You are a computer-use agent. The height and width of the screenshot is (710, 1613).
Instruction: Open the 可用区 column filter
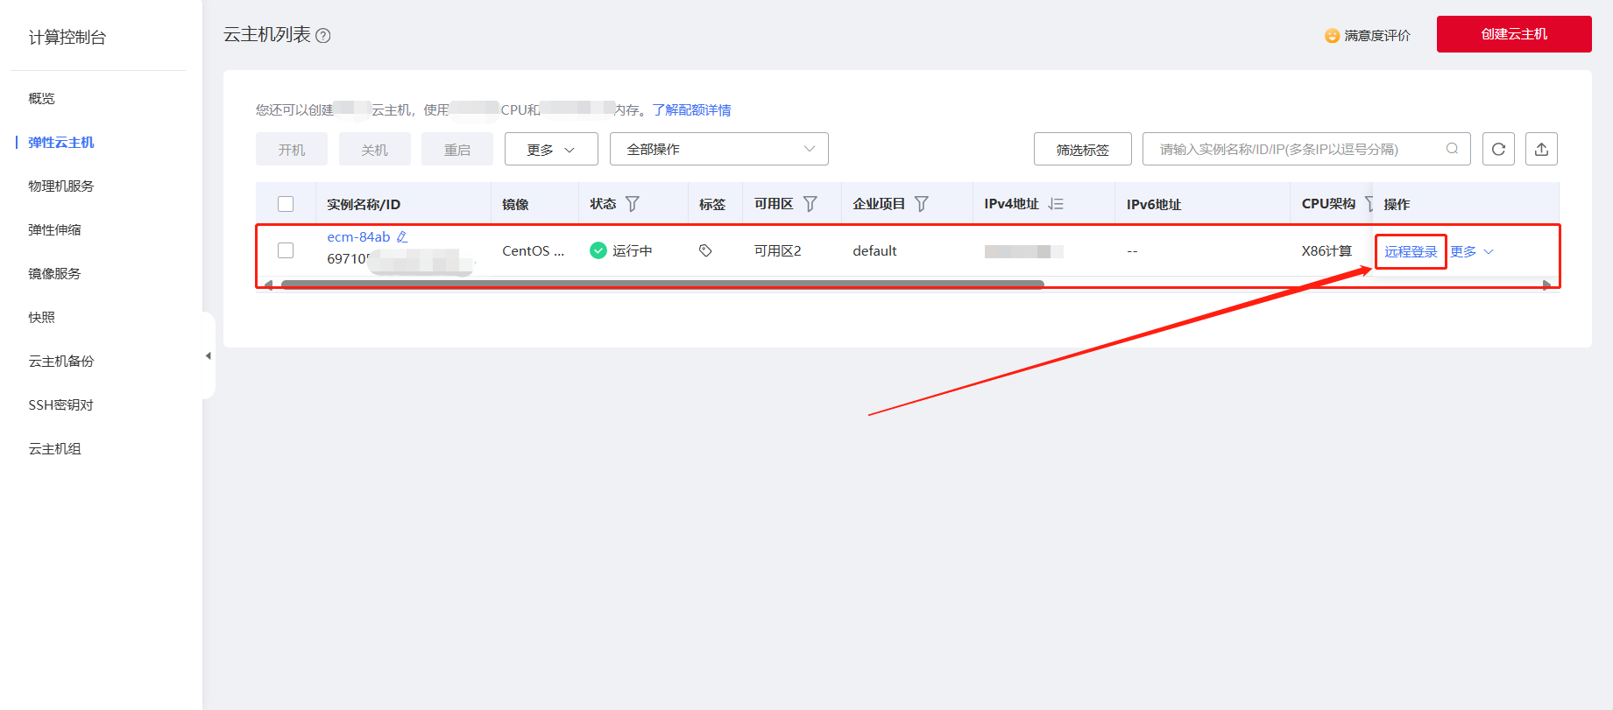point(810,204)
